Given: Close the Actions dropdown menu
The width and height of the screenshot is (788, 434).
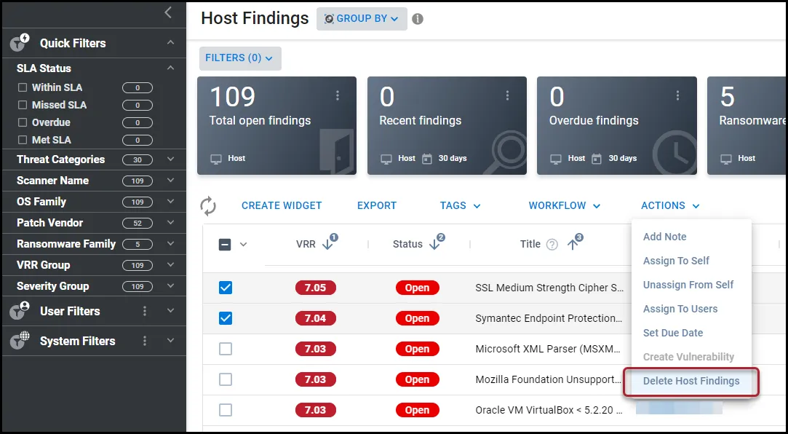Looking at the screenshot, I should pos(670,205).
